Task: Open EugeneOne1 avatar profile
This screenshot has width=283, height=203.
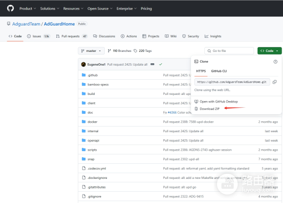Action: [83, 64]
